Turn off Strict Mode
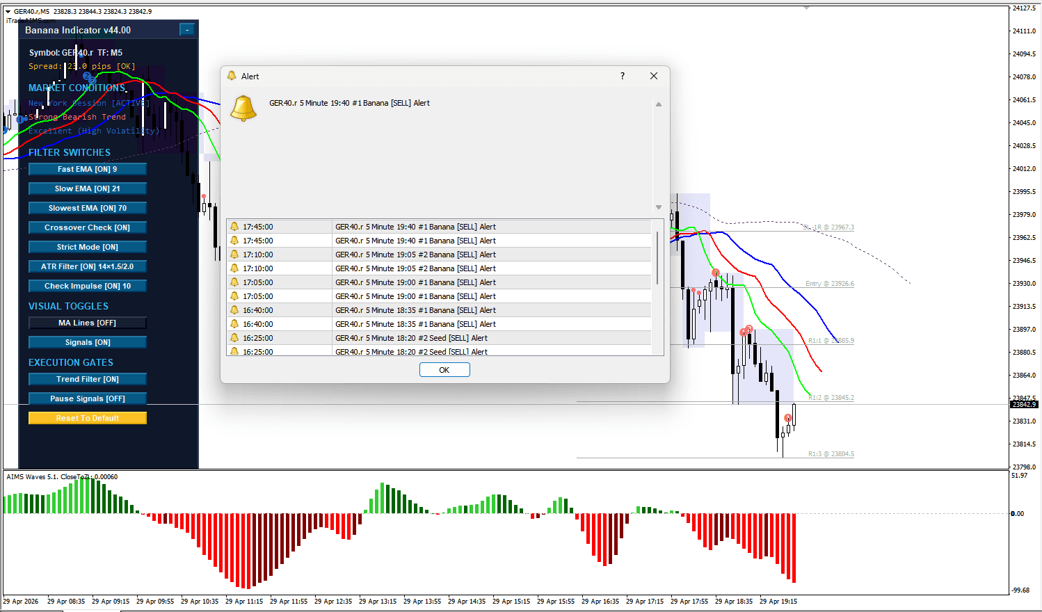Viewport: 1042px width, 612px height. pyautogui.click(x=88, y=247)
